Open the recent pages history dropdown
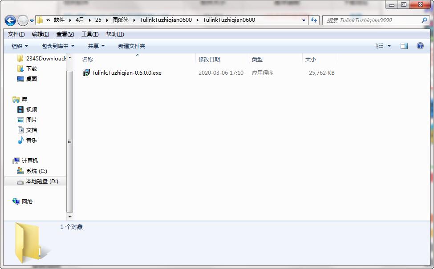The width and height of the screenshot is (434, 269). coord(32,21)
